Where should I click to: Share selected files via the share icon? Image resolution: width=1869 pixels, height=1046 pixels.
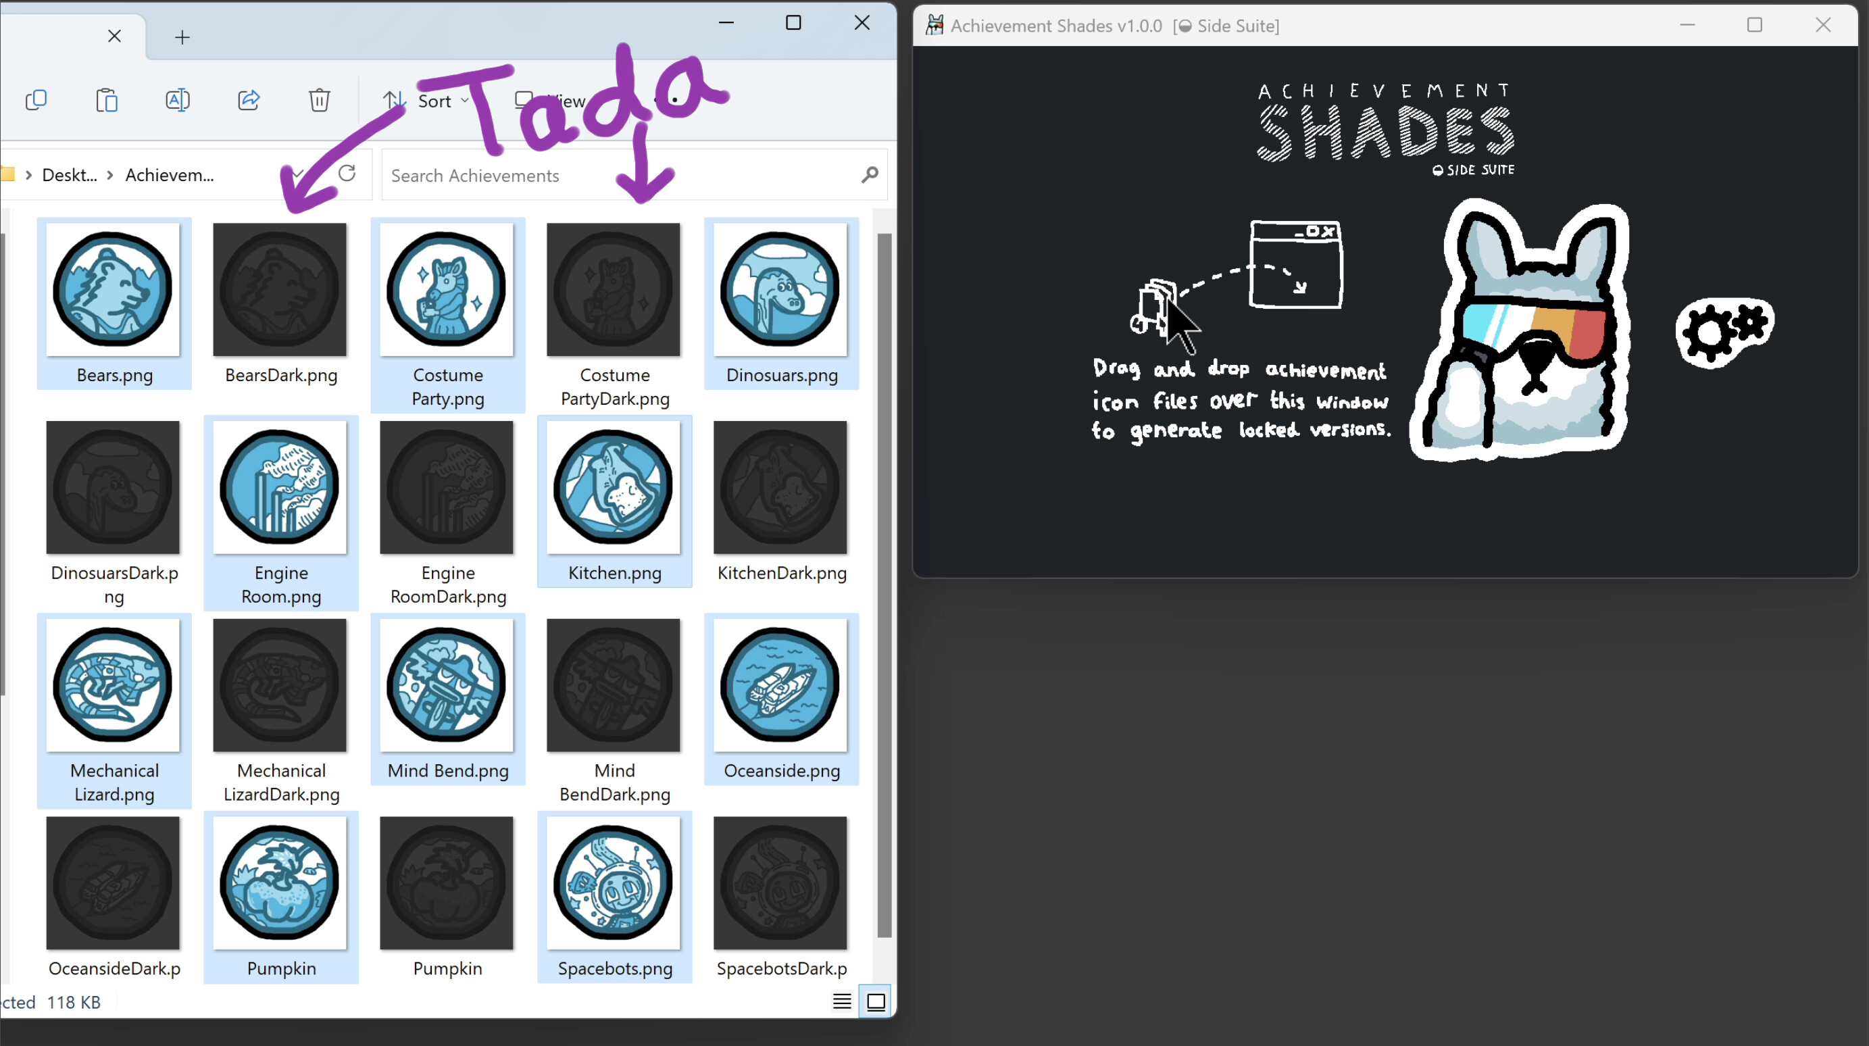click(248, 100)
